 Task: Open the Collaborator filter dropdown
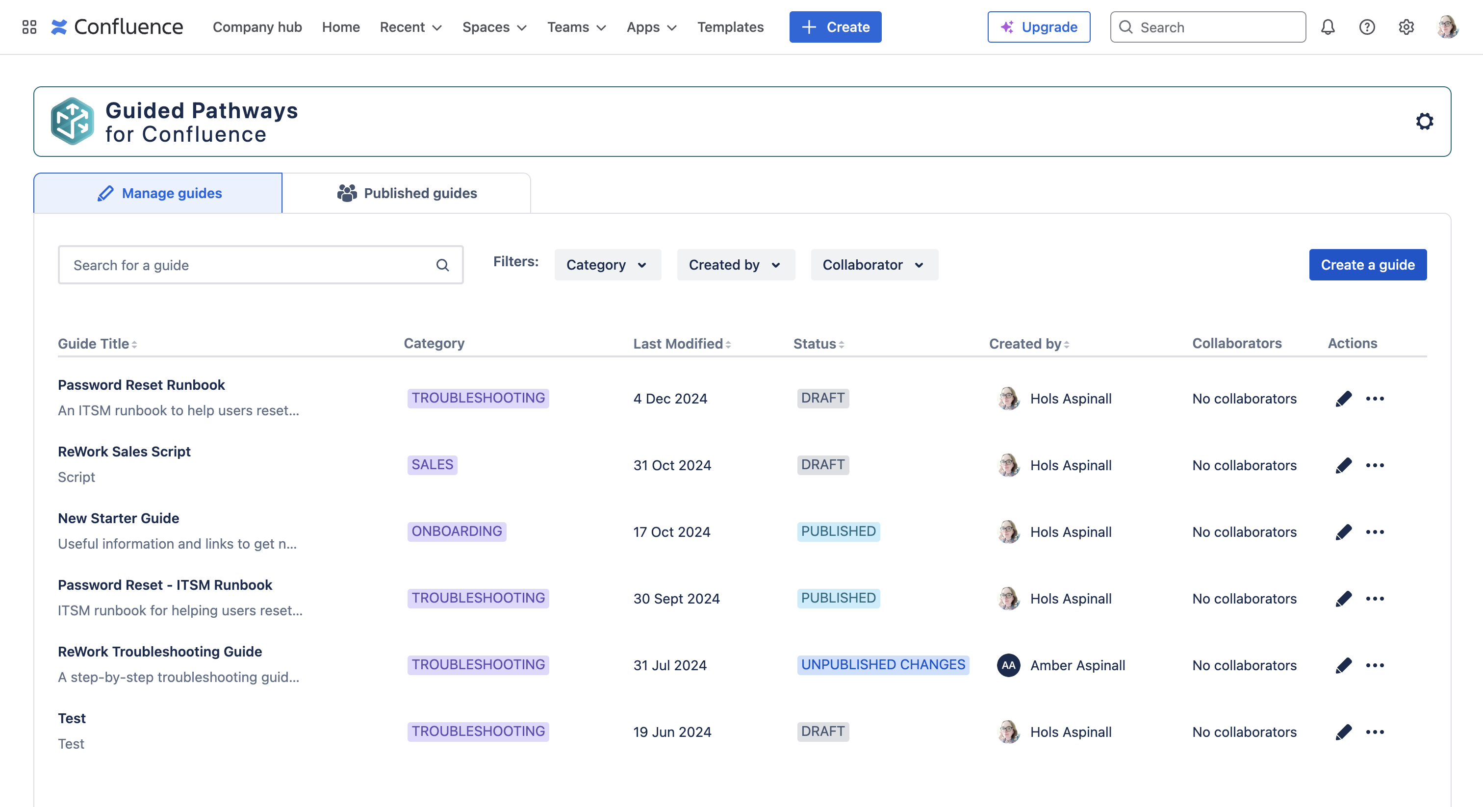pyautogui.click(x=874, y=265)
